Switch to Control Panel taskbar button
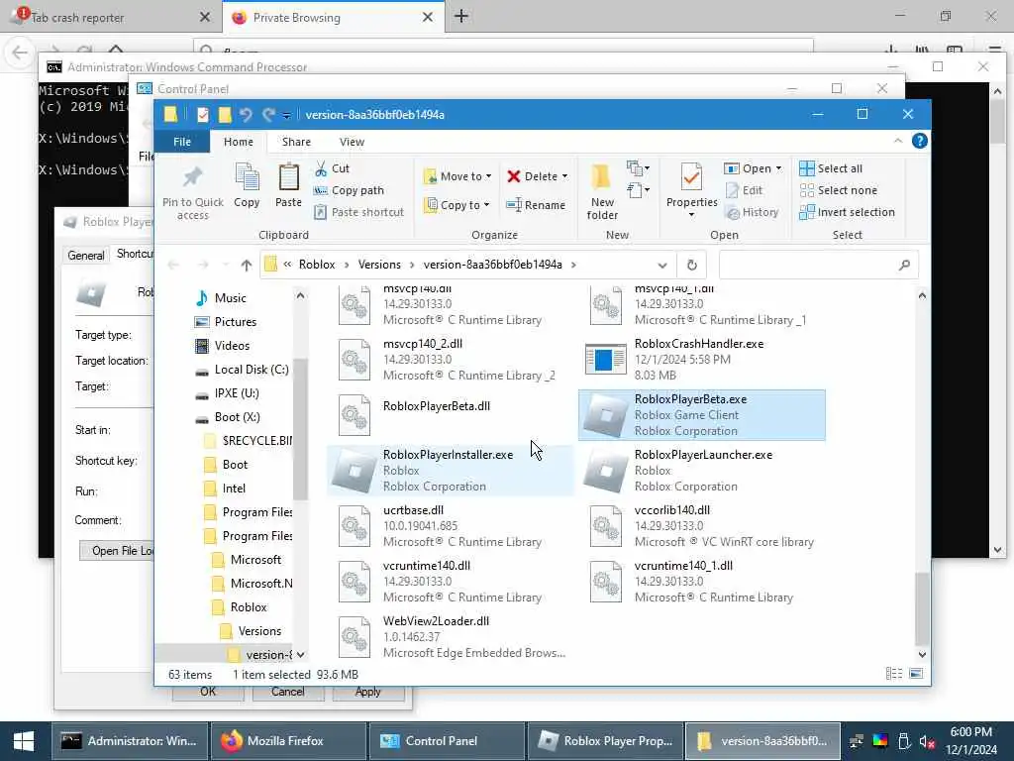This screenshot has height=761, width=1014. 447,741
